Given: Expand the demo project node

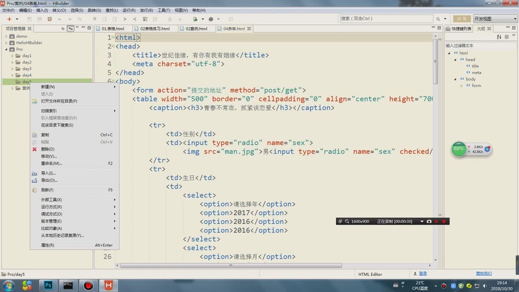Looking at the screenshot, I should [6, 36].
